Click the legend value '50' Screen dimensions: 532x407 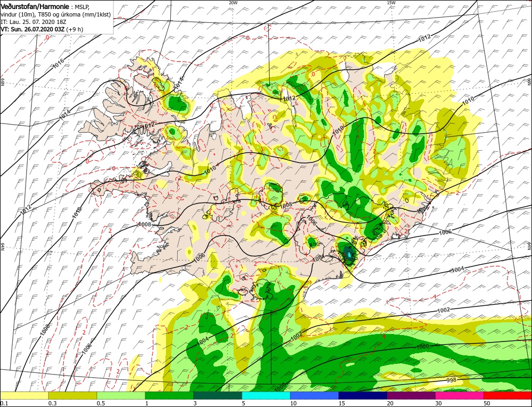click(487, 403)
